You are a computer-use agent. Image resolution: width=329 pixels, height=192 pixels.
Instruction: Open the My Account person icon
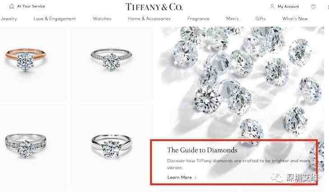272,6
